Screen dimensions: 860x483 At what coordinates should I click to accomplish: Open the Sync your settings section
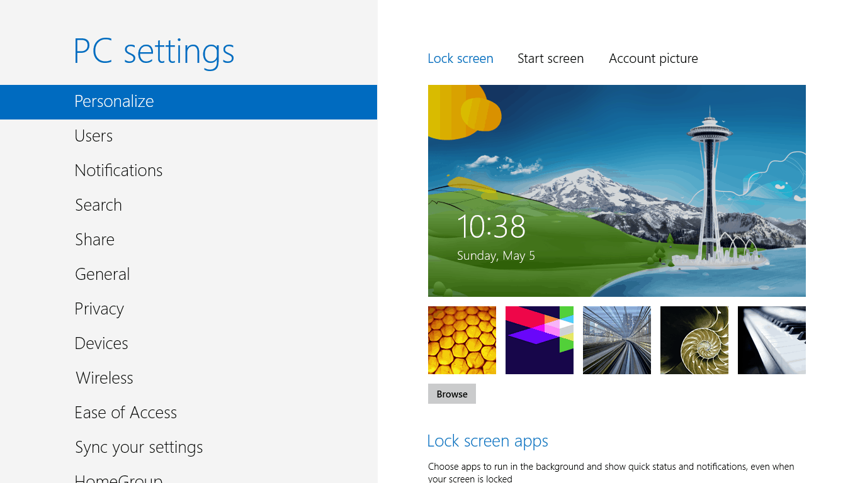coord(139,447)
